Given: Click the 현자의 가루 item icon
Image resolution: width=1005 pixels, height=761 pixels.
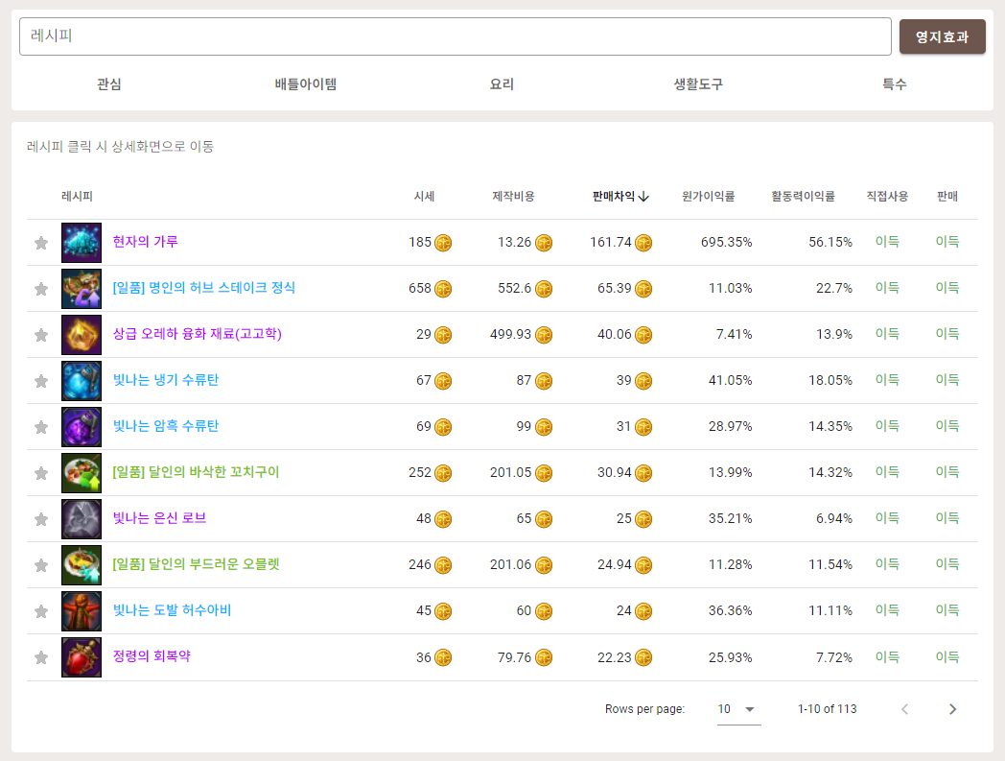Looking at the screenshot, I should tap(82, 242).
